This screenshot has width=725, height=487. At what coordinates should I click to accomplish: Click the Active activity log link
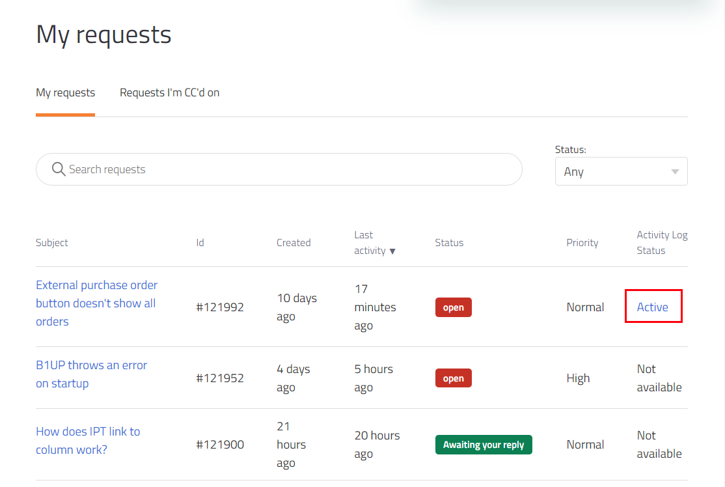coord(652,307)
